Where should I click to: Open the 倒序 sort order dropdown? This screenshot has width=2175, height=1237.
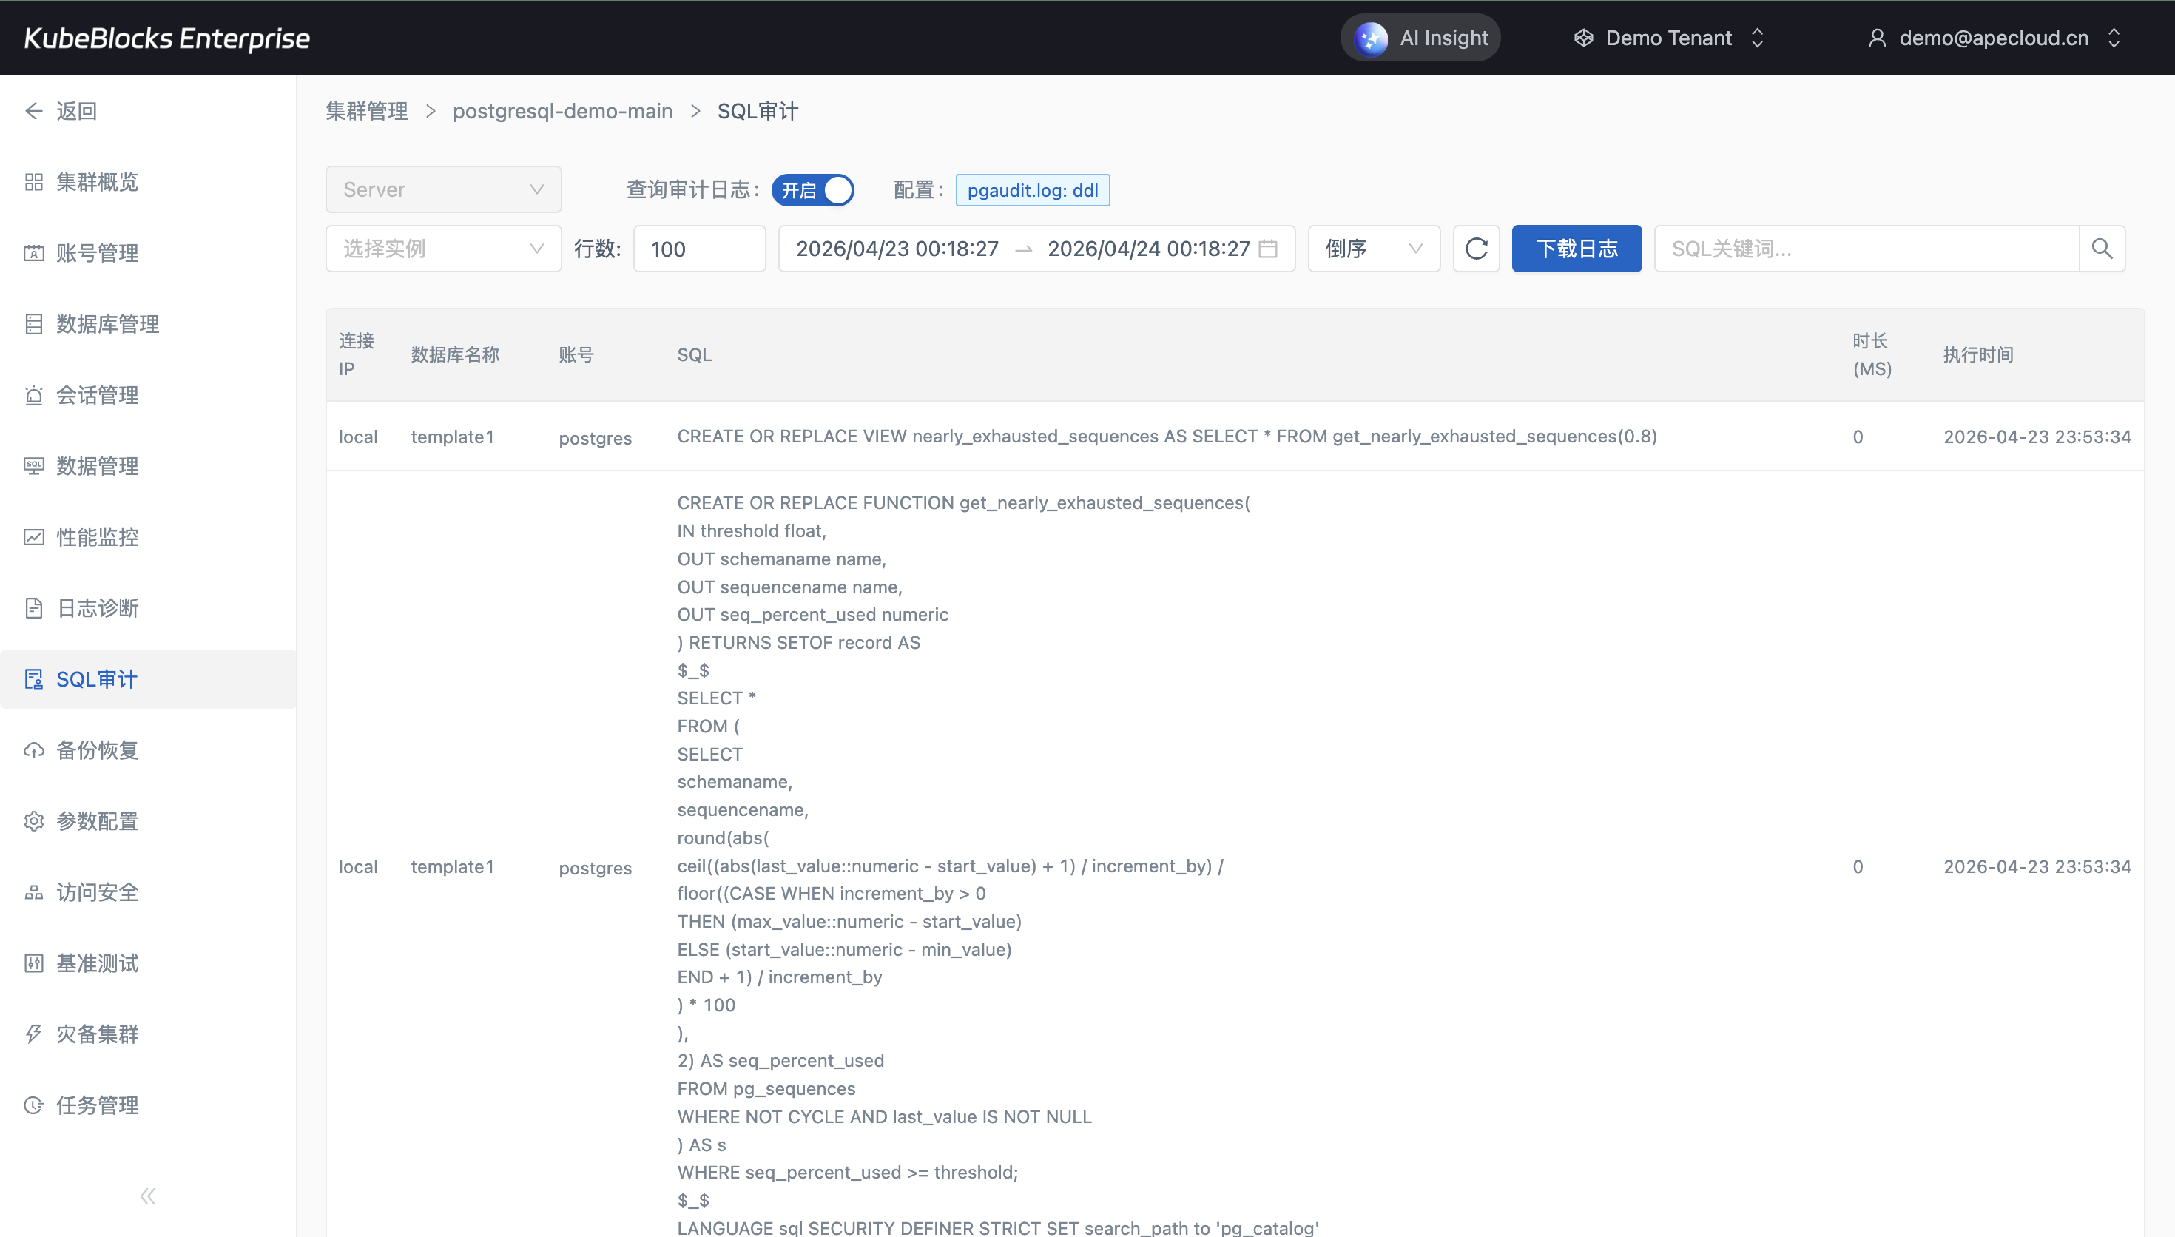click(1373, 249)
